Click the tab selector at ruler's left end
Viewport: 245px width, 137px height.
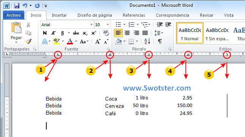click(x=7, y=54)
